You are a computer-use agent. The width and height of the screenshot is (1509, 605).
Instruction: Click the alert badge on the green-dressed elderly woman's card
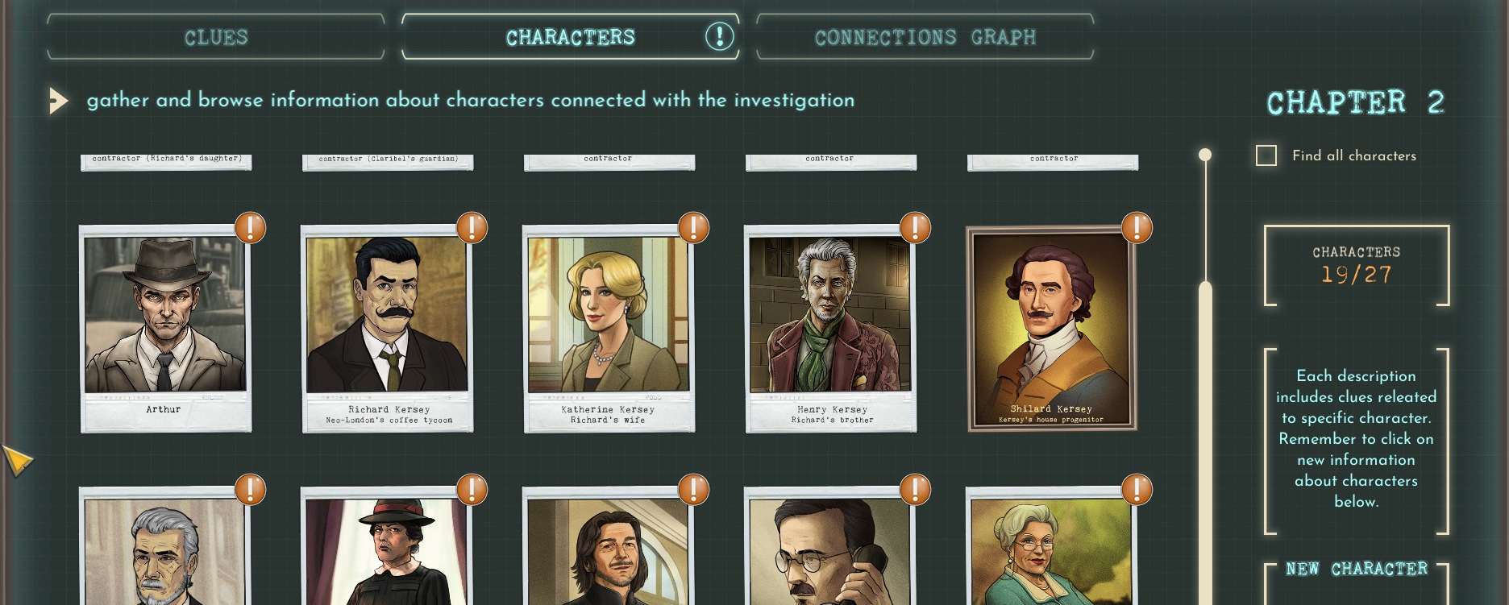1137,489
